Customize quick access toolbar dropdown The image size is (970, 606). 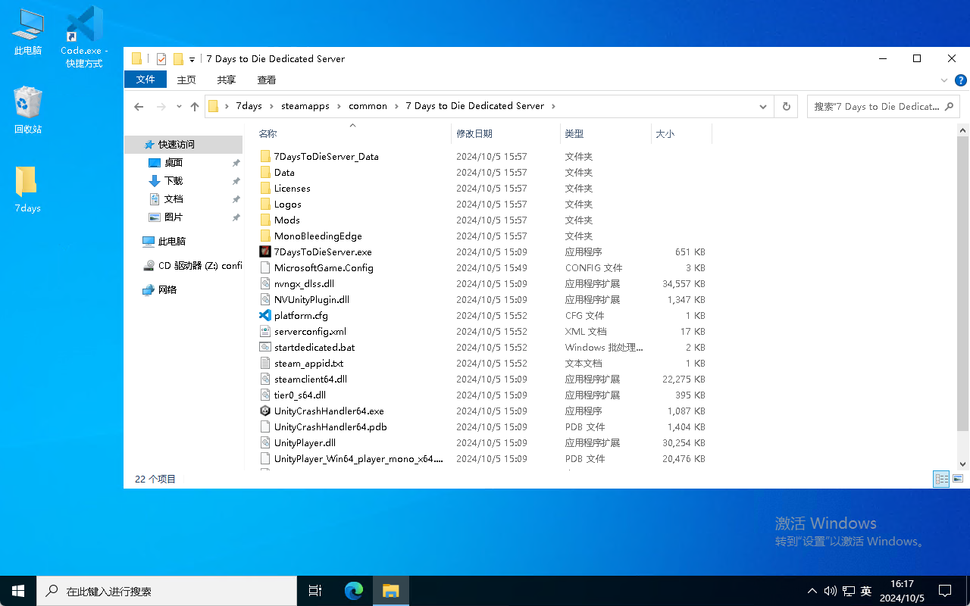coord(192,59)
